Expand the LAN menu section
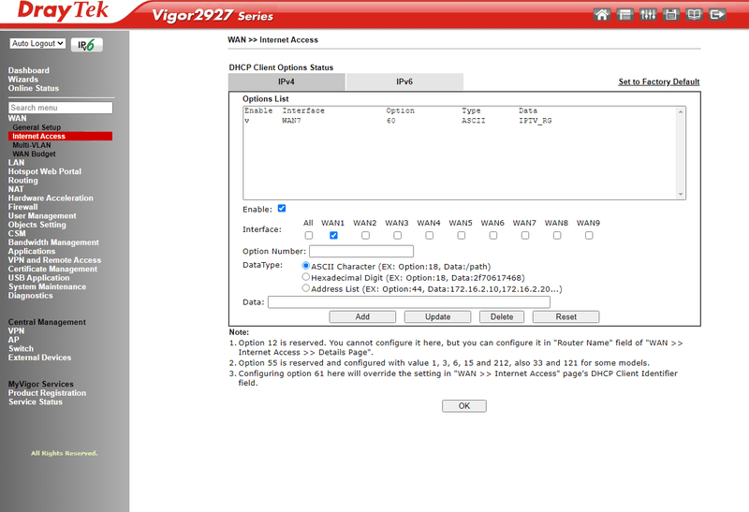 click(x=16, y=162)
